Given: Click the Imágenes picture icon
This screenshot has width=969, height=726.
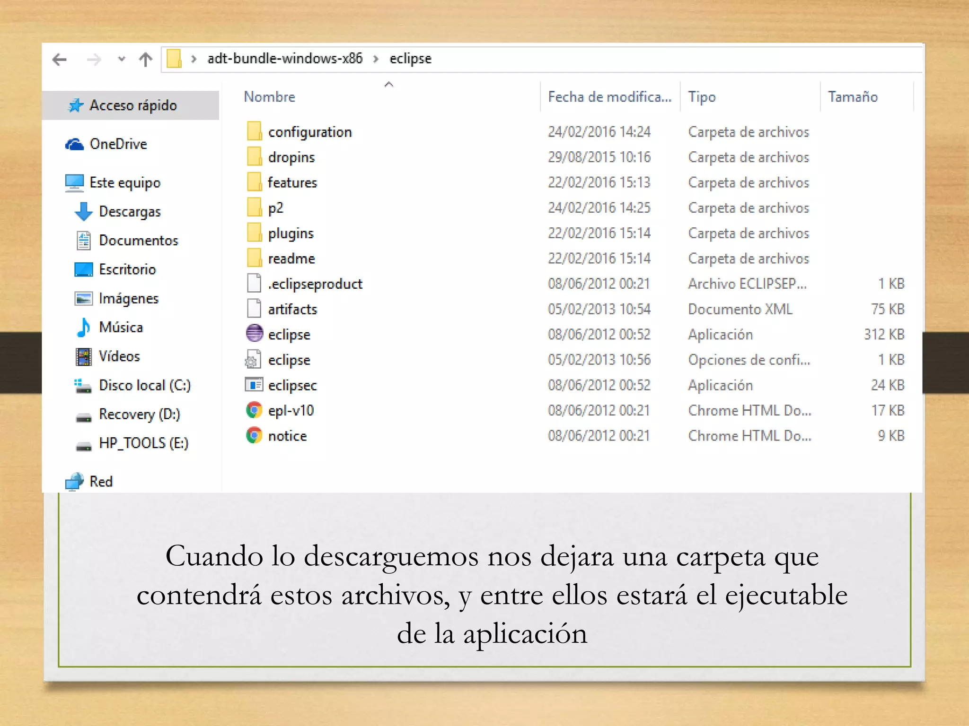Looking at the screenshot, I should (x=84, y=299).
